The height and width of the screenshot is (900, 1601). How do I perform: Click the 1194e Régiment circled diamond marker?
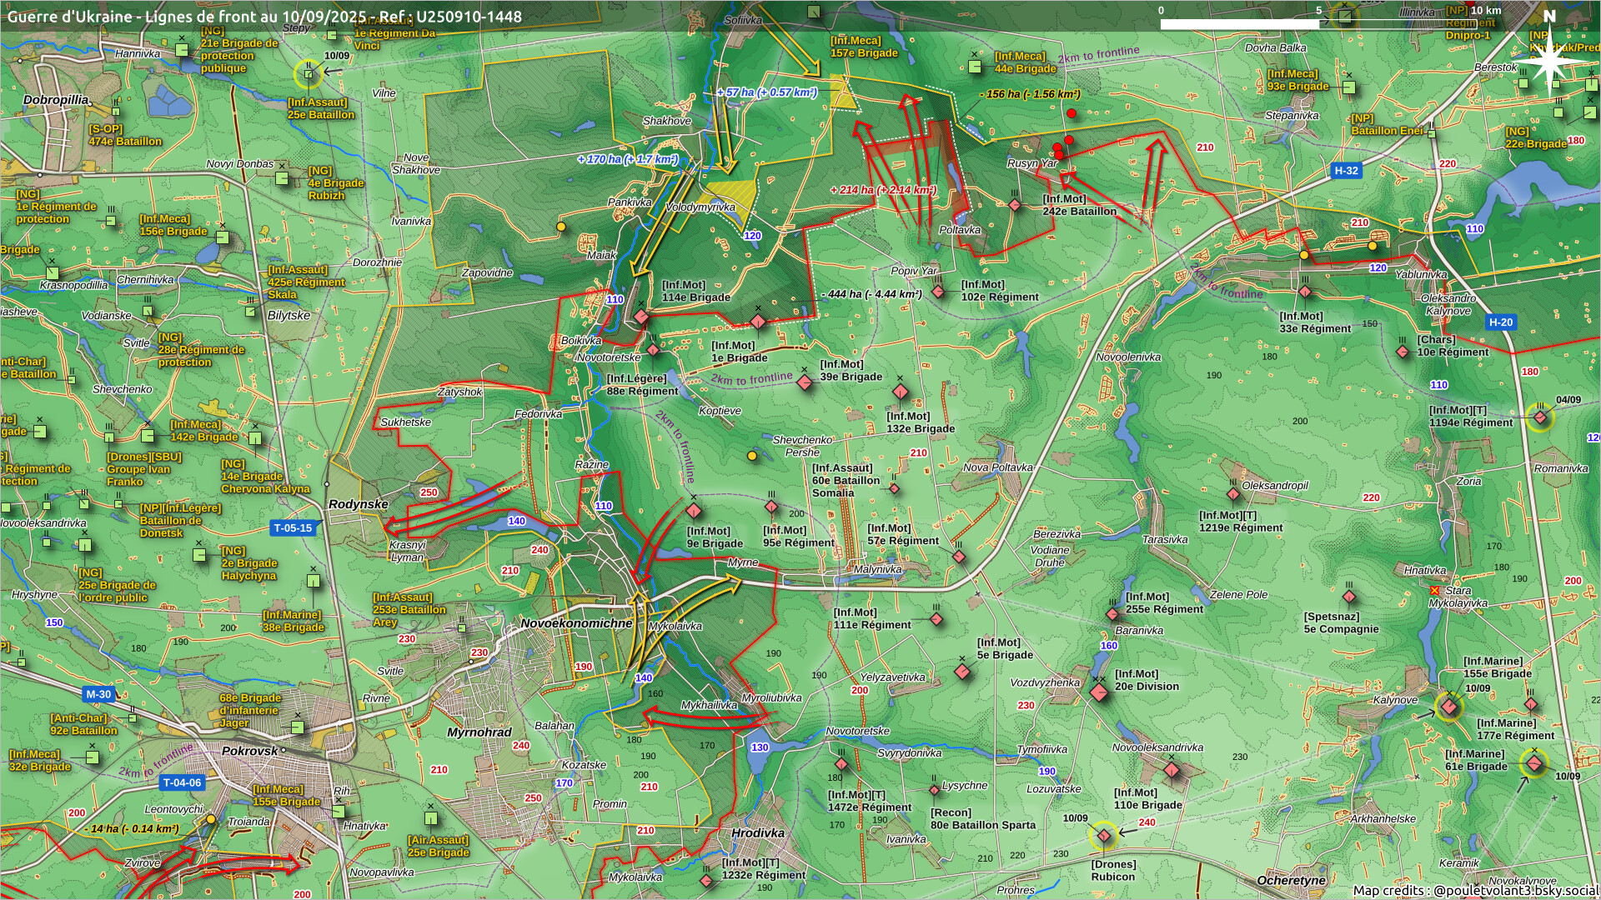(x=1540, y=417)
